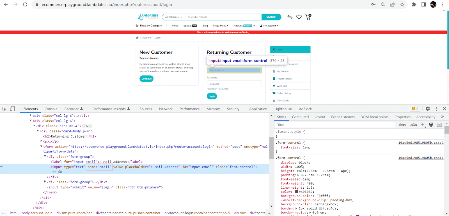
Task: Toggle the :hov element state panel
Action: (x=402, y=125)
